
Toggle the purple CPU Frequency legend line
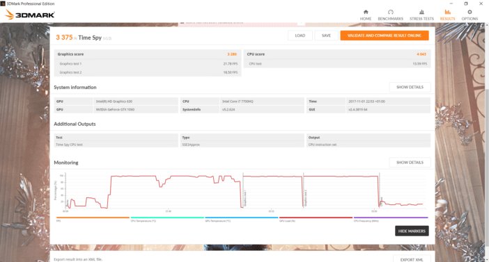391,218
